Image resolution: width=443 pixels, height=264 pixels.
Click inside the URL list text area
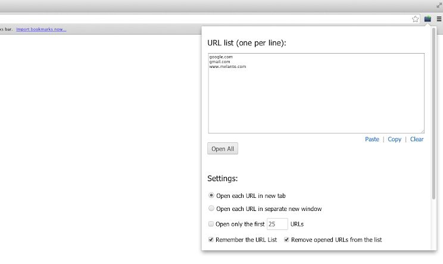316,93
